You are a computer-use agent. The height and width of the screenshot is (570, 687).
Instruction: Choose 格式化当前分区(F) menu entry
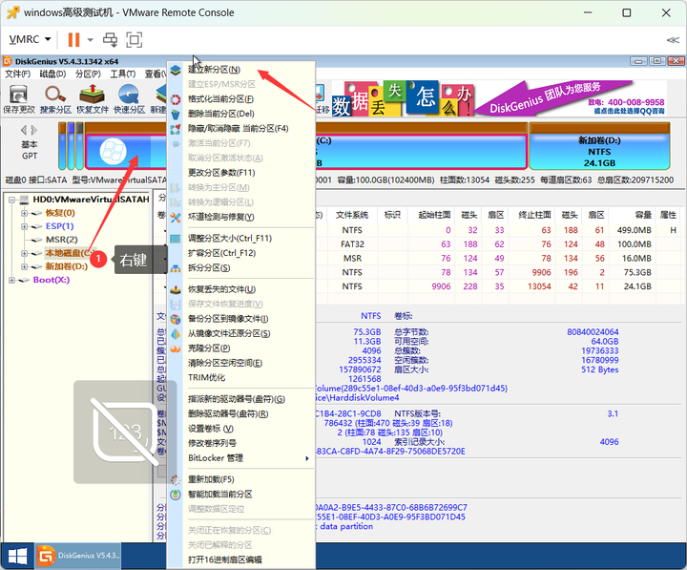(x=241, y=99)
